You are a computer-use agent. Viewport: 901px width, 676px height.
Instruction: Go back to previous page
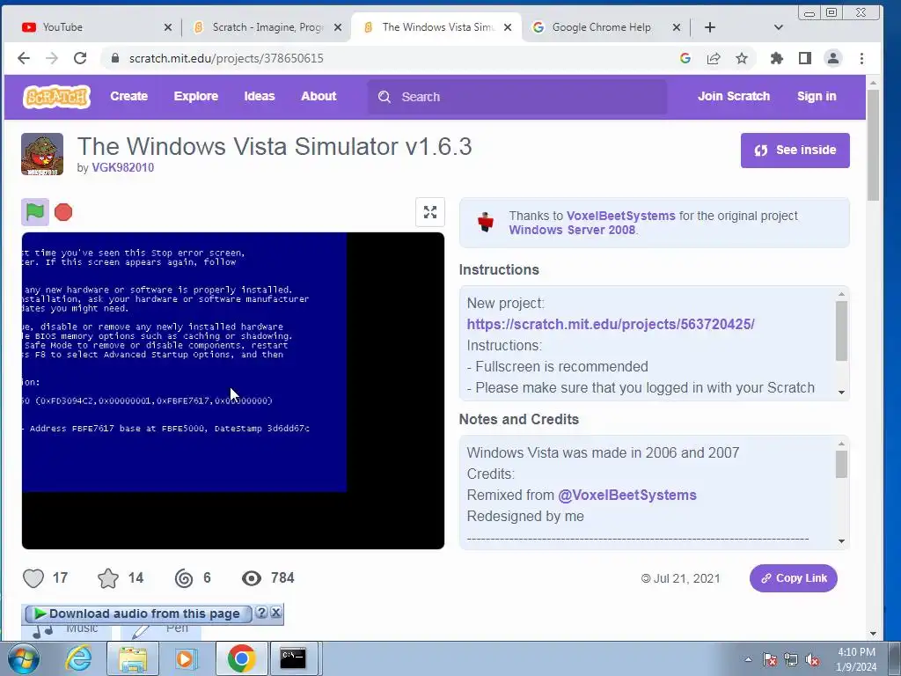click(x=24, y=58)
